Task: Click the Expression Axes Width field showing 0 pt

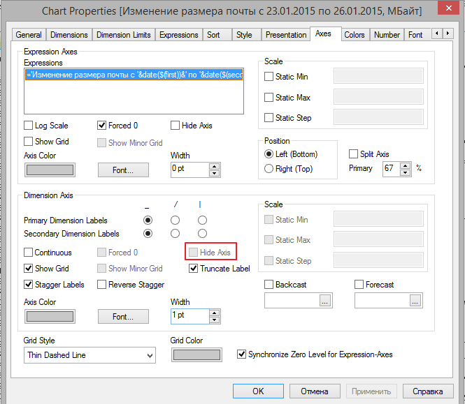Action: [x=189, y=170]
